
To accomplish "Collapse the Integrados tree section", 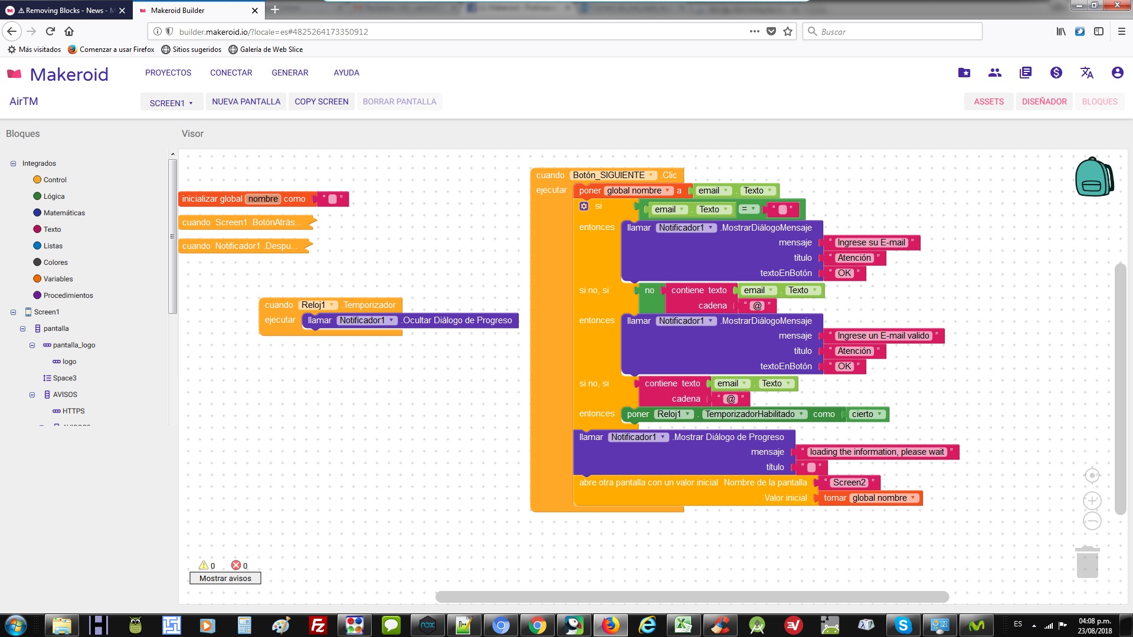I will point(13,163).
